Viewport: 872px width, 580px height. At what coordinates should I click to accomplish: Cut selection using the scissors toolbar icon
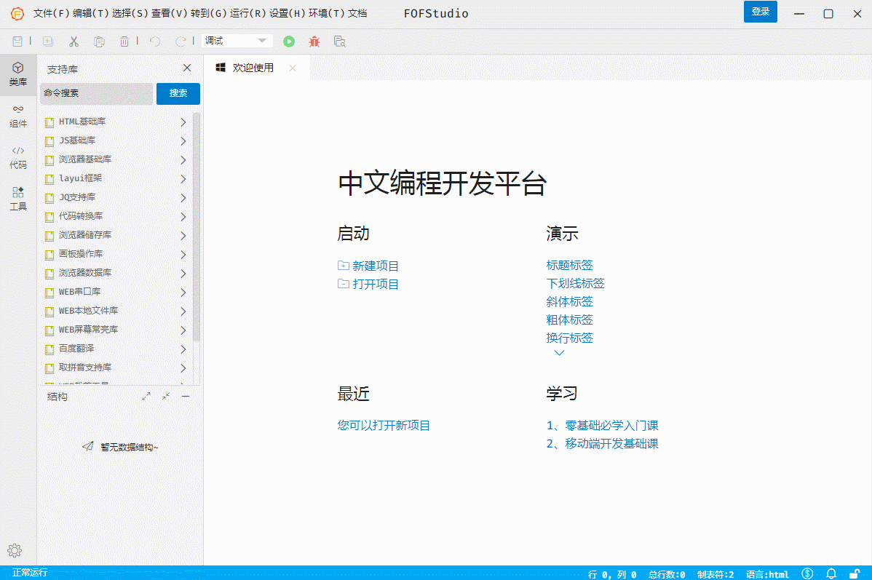tap(74, 41)
